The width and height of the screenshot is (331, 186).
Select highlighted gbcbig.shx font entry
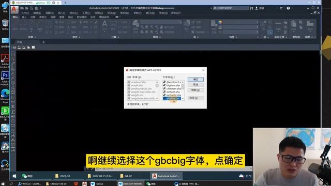[172, 99]
